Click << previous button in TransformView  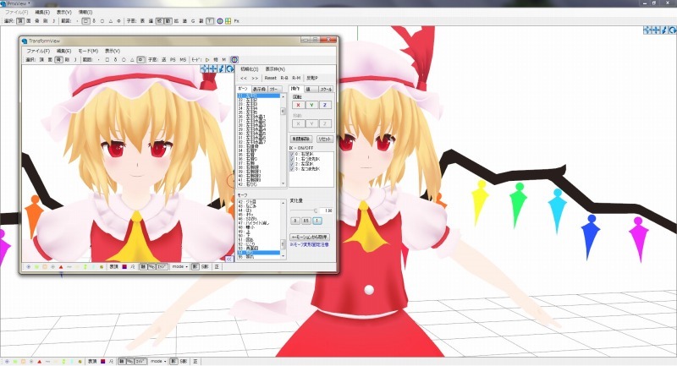[244, 78]
